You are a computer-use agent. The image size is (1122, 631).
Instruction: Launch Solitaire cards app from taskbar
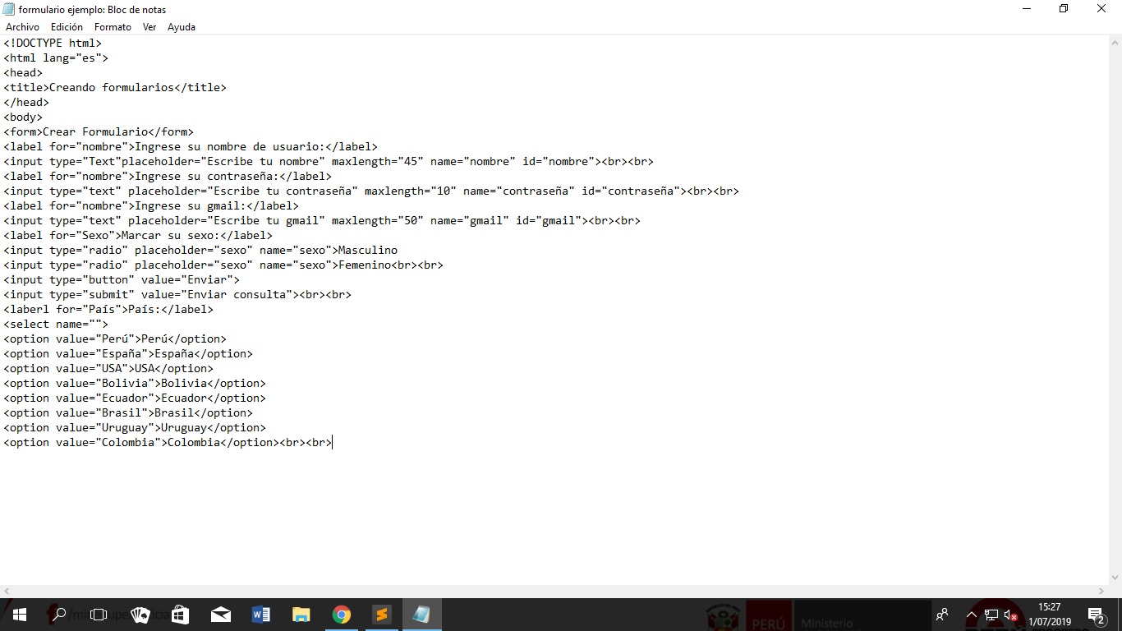point(140,615)
